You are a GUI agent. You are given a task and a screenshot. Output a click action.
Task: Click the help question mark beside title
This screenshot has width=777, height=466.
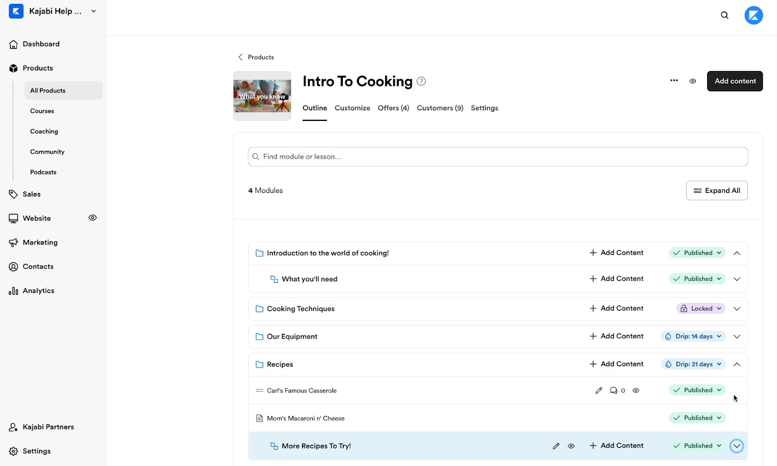pos(422,82)
